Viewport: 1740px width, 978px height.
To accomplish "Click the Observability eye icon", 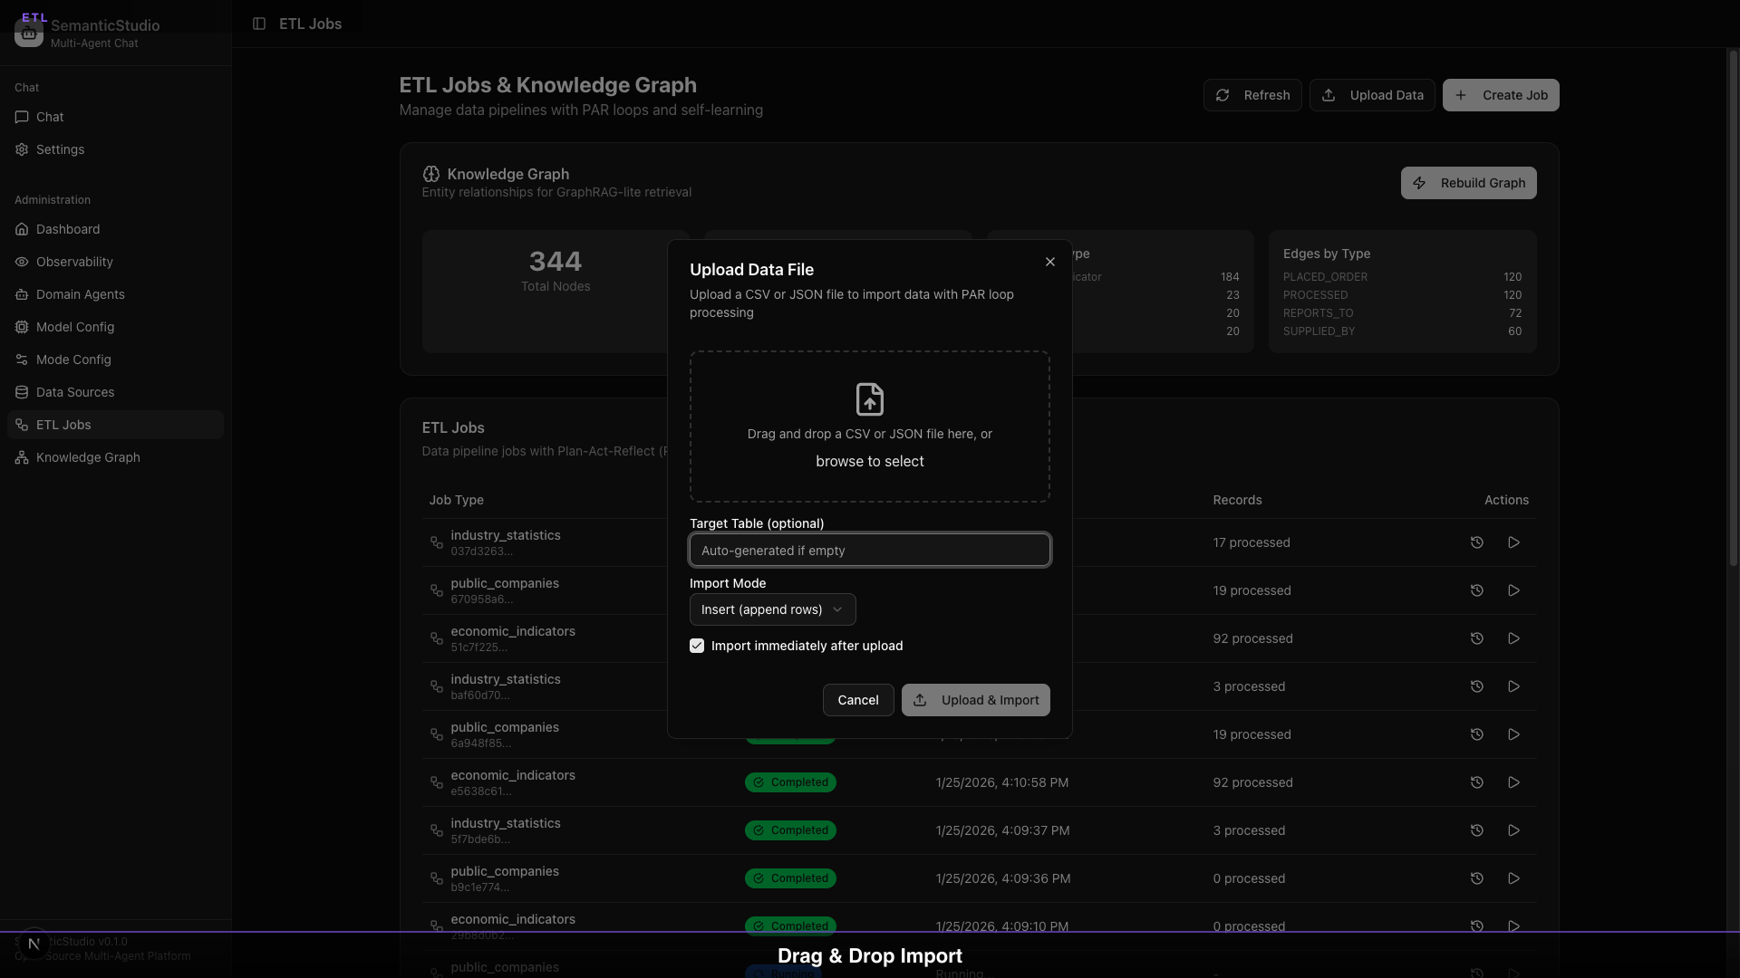I will coord(22,262).
